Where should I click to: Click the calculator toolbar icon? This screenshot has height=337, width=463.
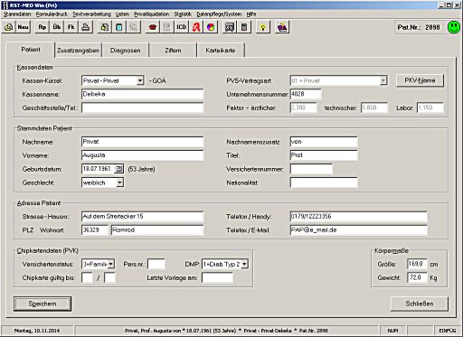pos(244,27)
